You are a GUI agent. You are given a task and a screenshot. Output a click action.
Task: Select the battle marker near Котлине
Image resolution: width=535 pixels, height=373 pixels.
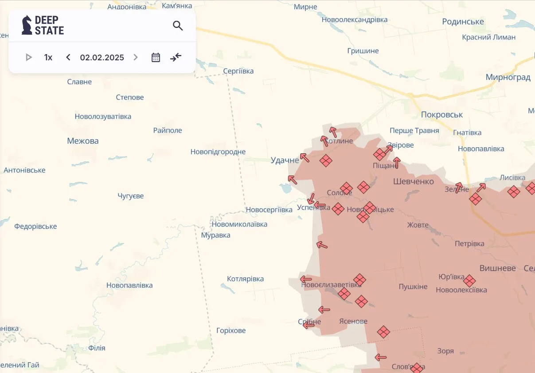tap(326, 161)
